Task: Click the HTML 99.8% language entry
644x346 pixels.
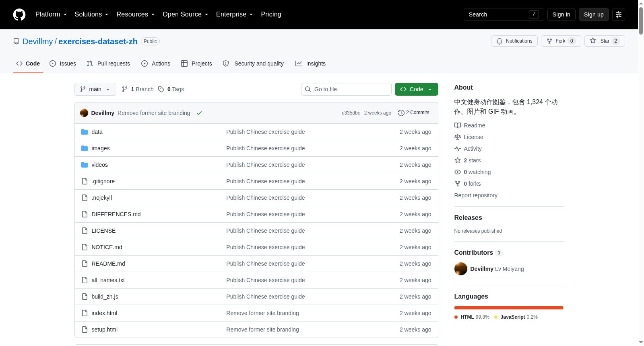Action: pyautogui.click(x=472, y=317)
